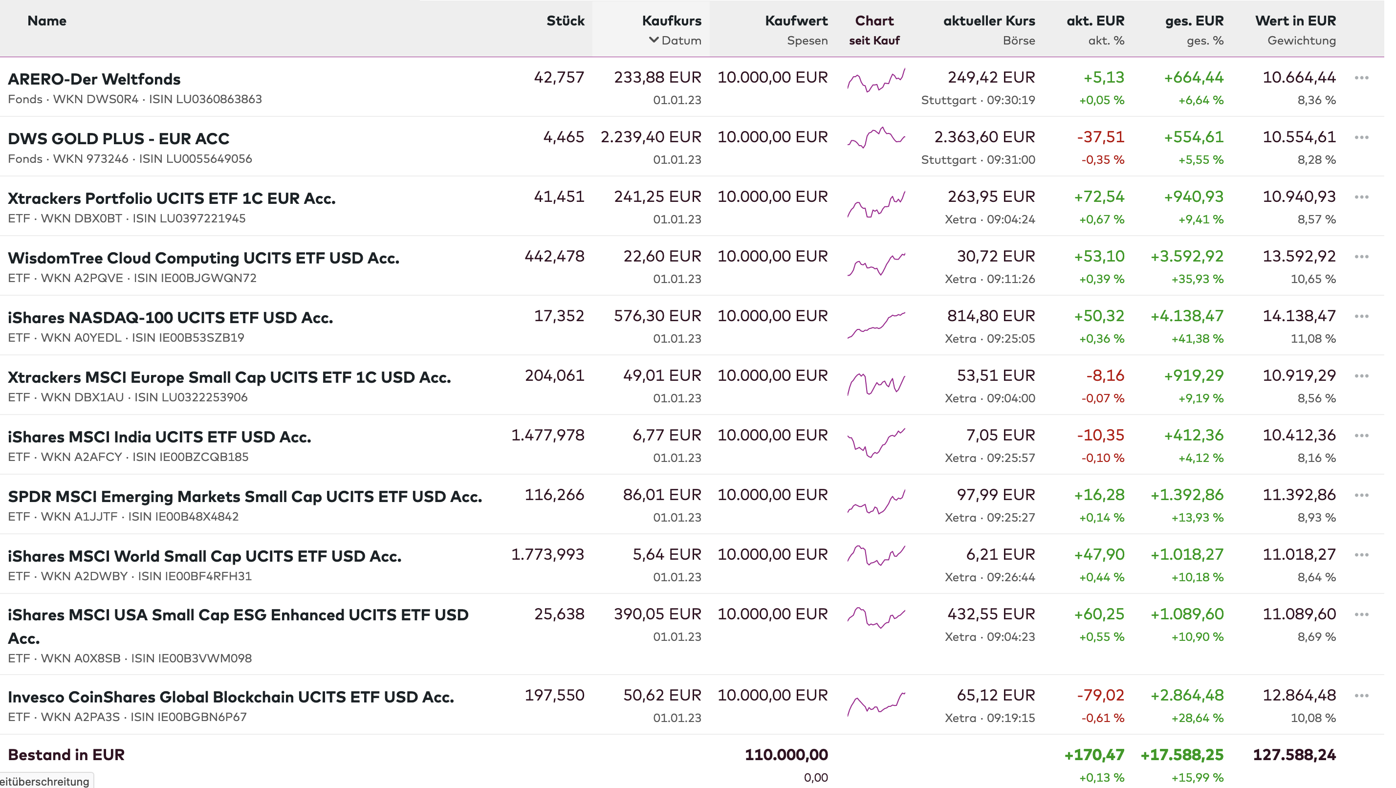Sort by ges. EUR column header

(1195, 21)
